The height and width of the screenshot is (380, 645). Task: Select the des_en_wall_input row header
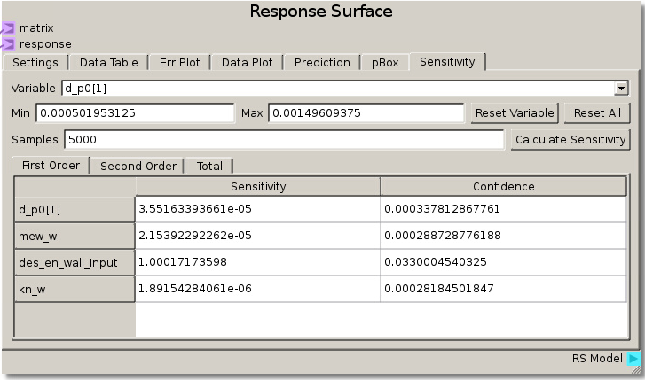tap(75, 263)
